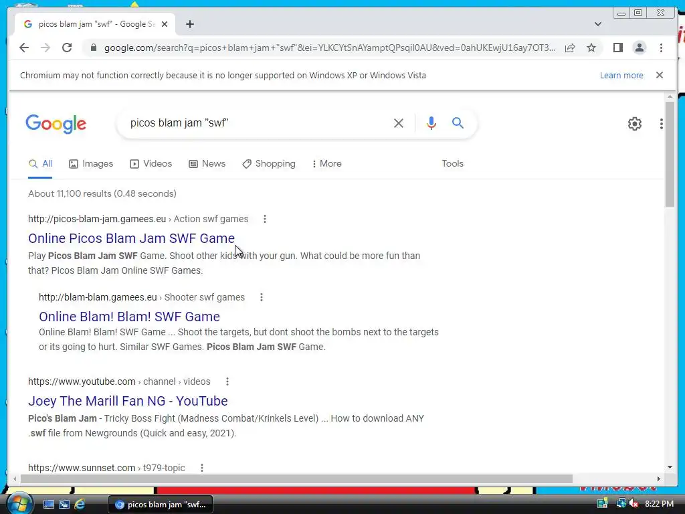Switch to Videos results
The width and height of the screenshot is (685, 514).
tap(151, 164)
